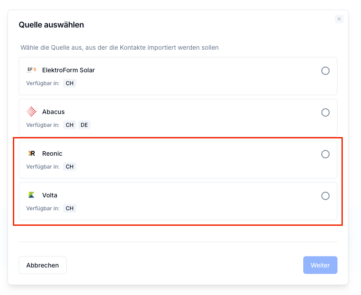Image resolution: width=361 pixels, height=295 pixels.
Task: Click the Weiter button
Action: pyautogui.click(x=320, y=265)
